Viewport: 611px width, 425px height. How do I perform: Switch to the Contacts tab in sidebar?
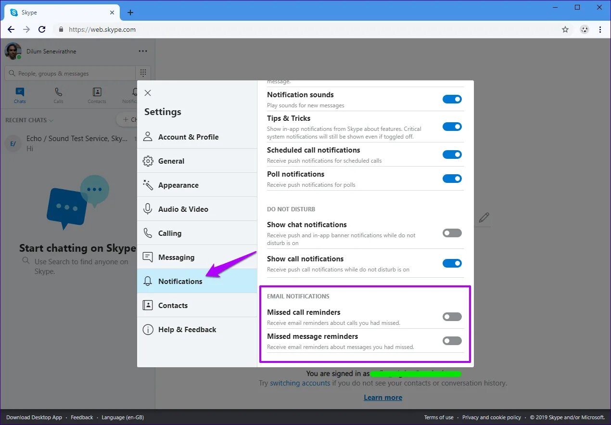click(x=97, y=95)
